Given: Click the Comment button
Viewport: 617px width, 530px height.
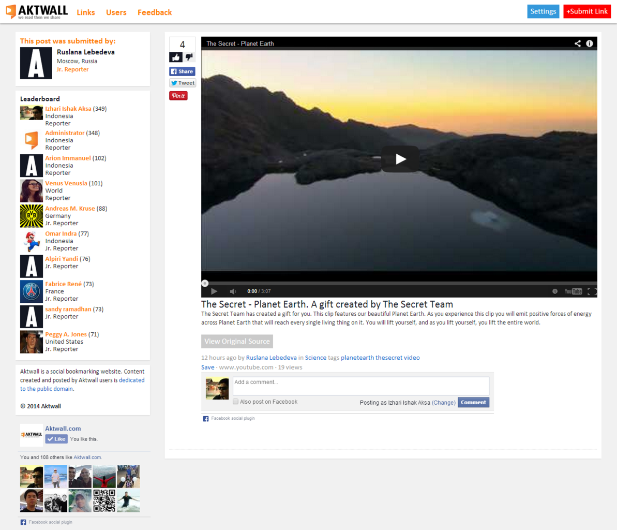Looking at the screenshot, I should coord(473,403).
